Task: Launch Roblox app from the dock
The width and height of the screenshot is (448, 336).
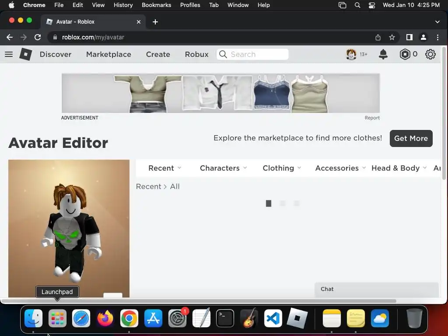Action: (297, 318)
